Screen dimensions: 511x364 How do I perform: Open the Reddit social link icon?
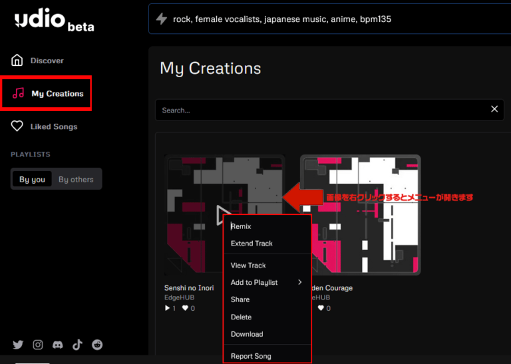[98, 345]
